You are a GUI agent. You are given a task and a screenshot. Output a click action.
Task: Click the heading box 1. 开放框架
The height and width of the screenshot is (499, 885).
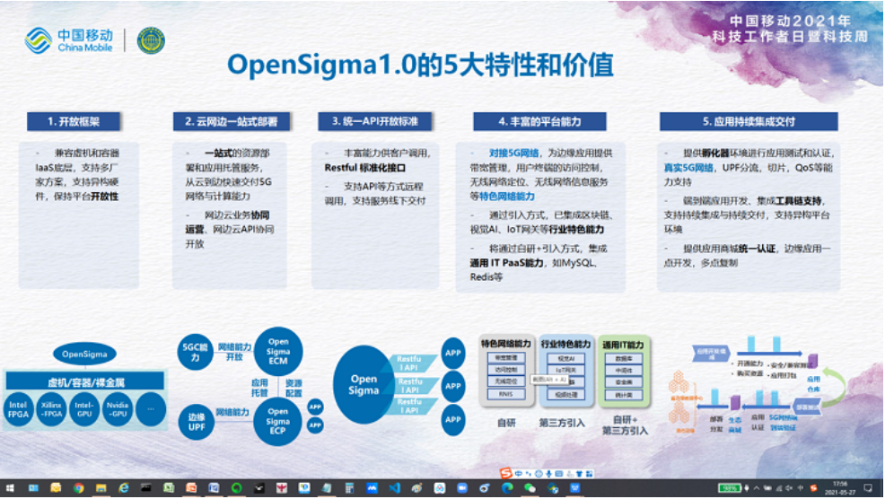click(74, 121)
